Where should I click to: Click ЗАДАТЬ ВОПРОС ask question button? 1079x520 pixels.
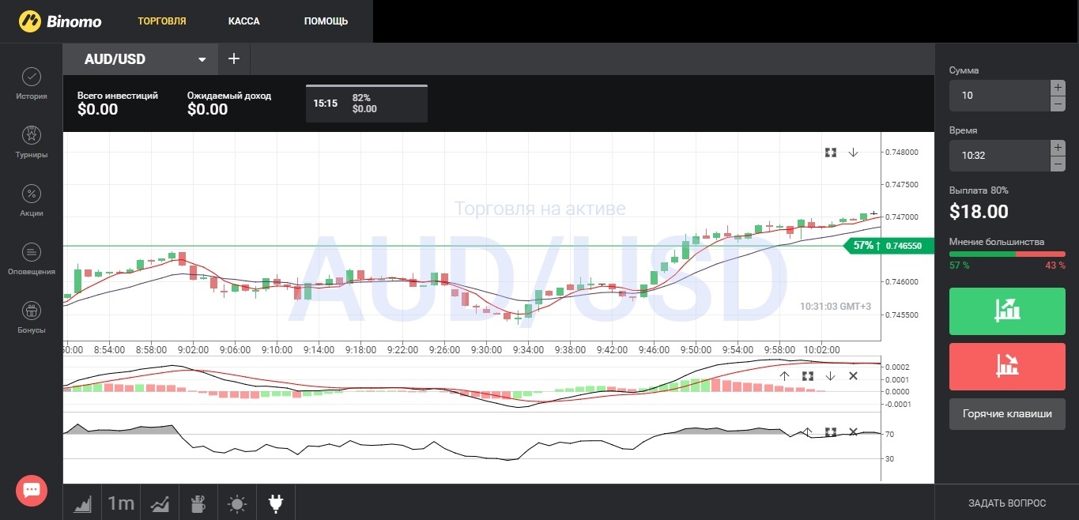(x=1007, y=503)
